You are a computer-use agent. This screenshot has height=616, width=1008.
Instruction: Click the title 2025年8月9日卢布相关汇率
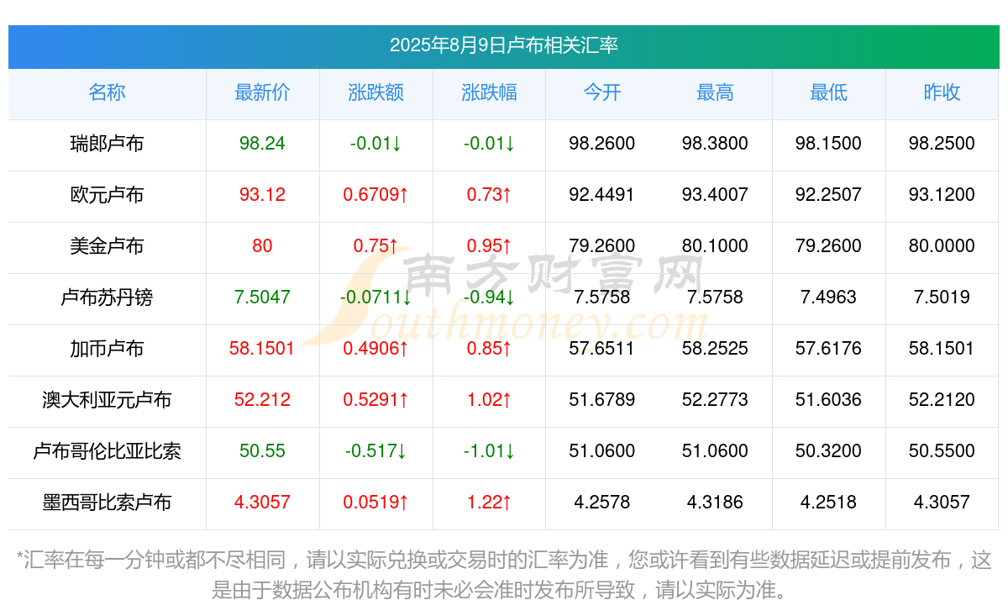504,45
